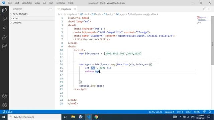
Task: Open the Extensions view
Action: (x=4, y=46)
